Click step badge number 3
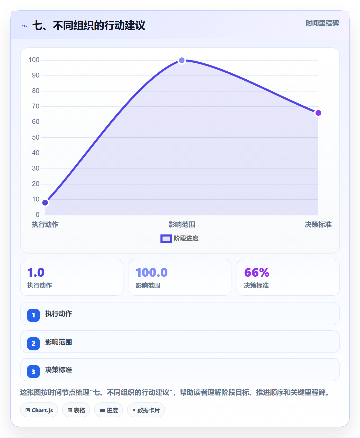Image resolution: width=360 pixels, height=438 pixels. click(33, 372)
